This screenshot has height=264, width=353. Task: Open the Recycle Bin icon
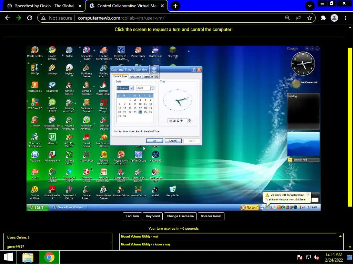pyautogui.click(x=173, y=191)
